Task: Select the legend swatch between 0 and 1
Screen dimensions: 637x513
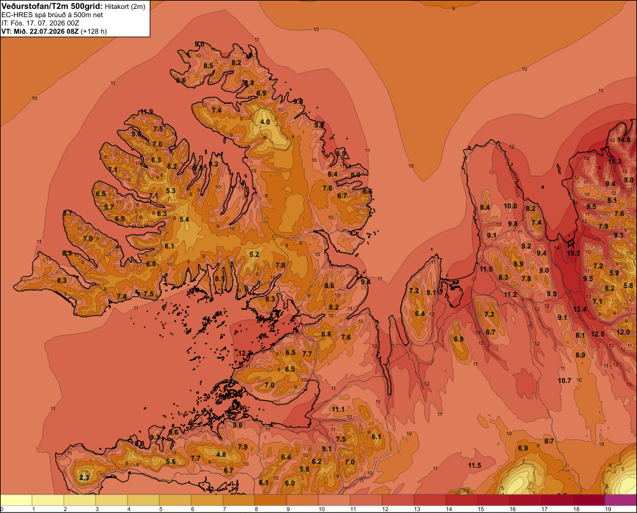Action: click(x=17, y=500)
